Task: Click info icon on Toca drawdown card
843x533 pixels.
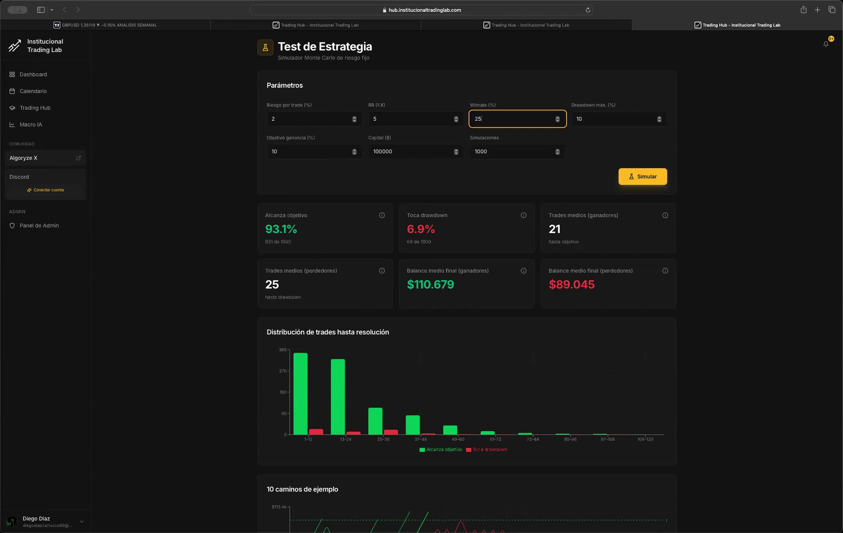Action: pyautogui.click(x=524, y=215)
